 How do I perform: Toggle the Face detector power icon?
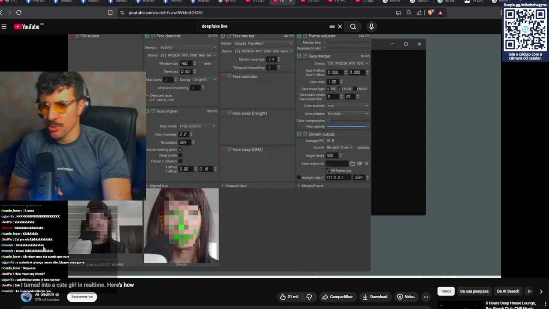pos(147,36)
